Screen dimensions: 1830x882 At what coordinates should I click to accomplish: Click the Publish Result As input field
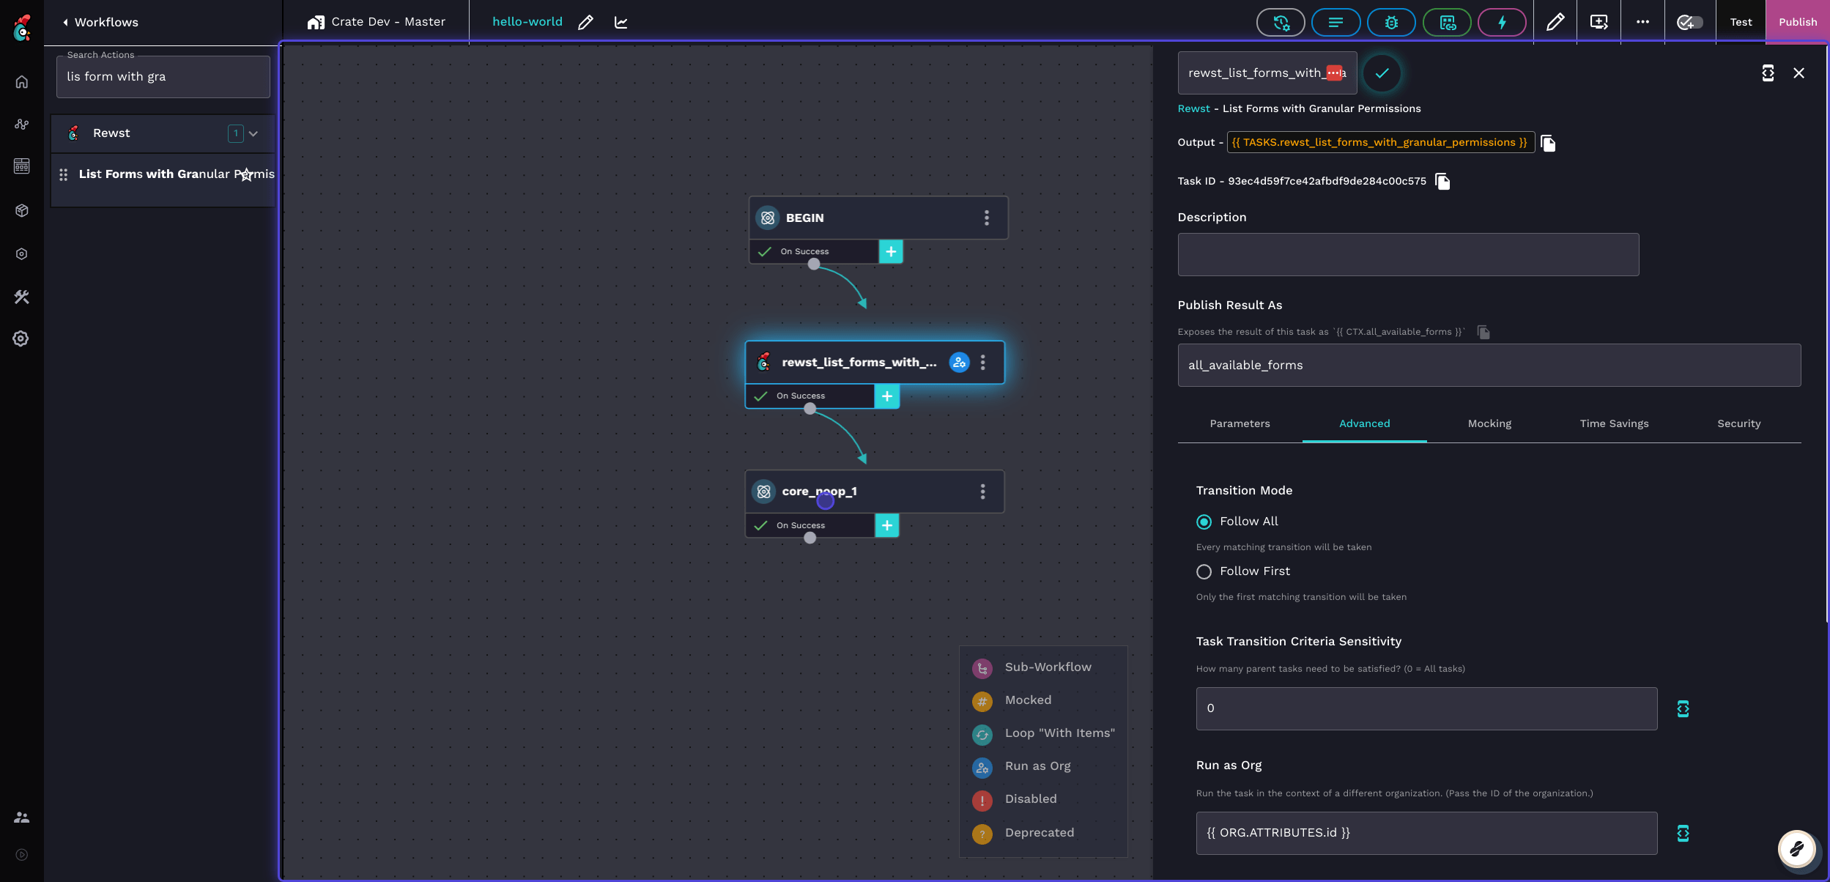click(1489, 365)
